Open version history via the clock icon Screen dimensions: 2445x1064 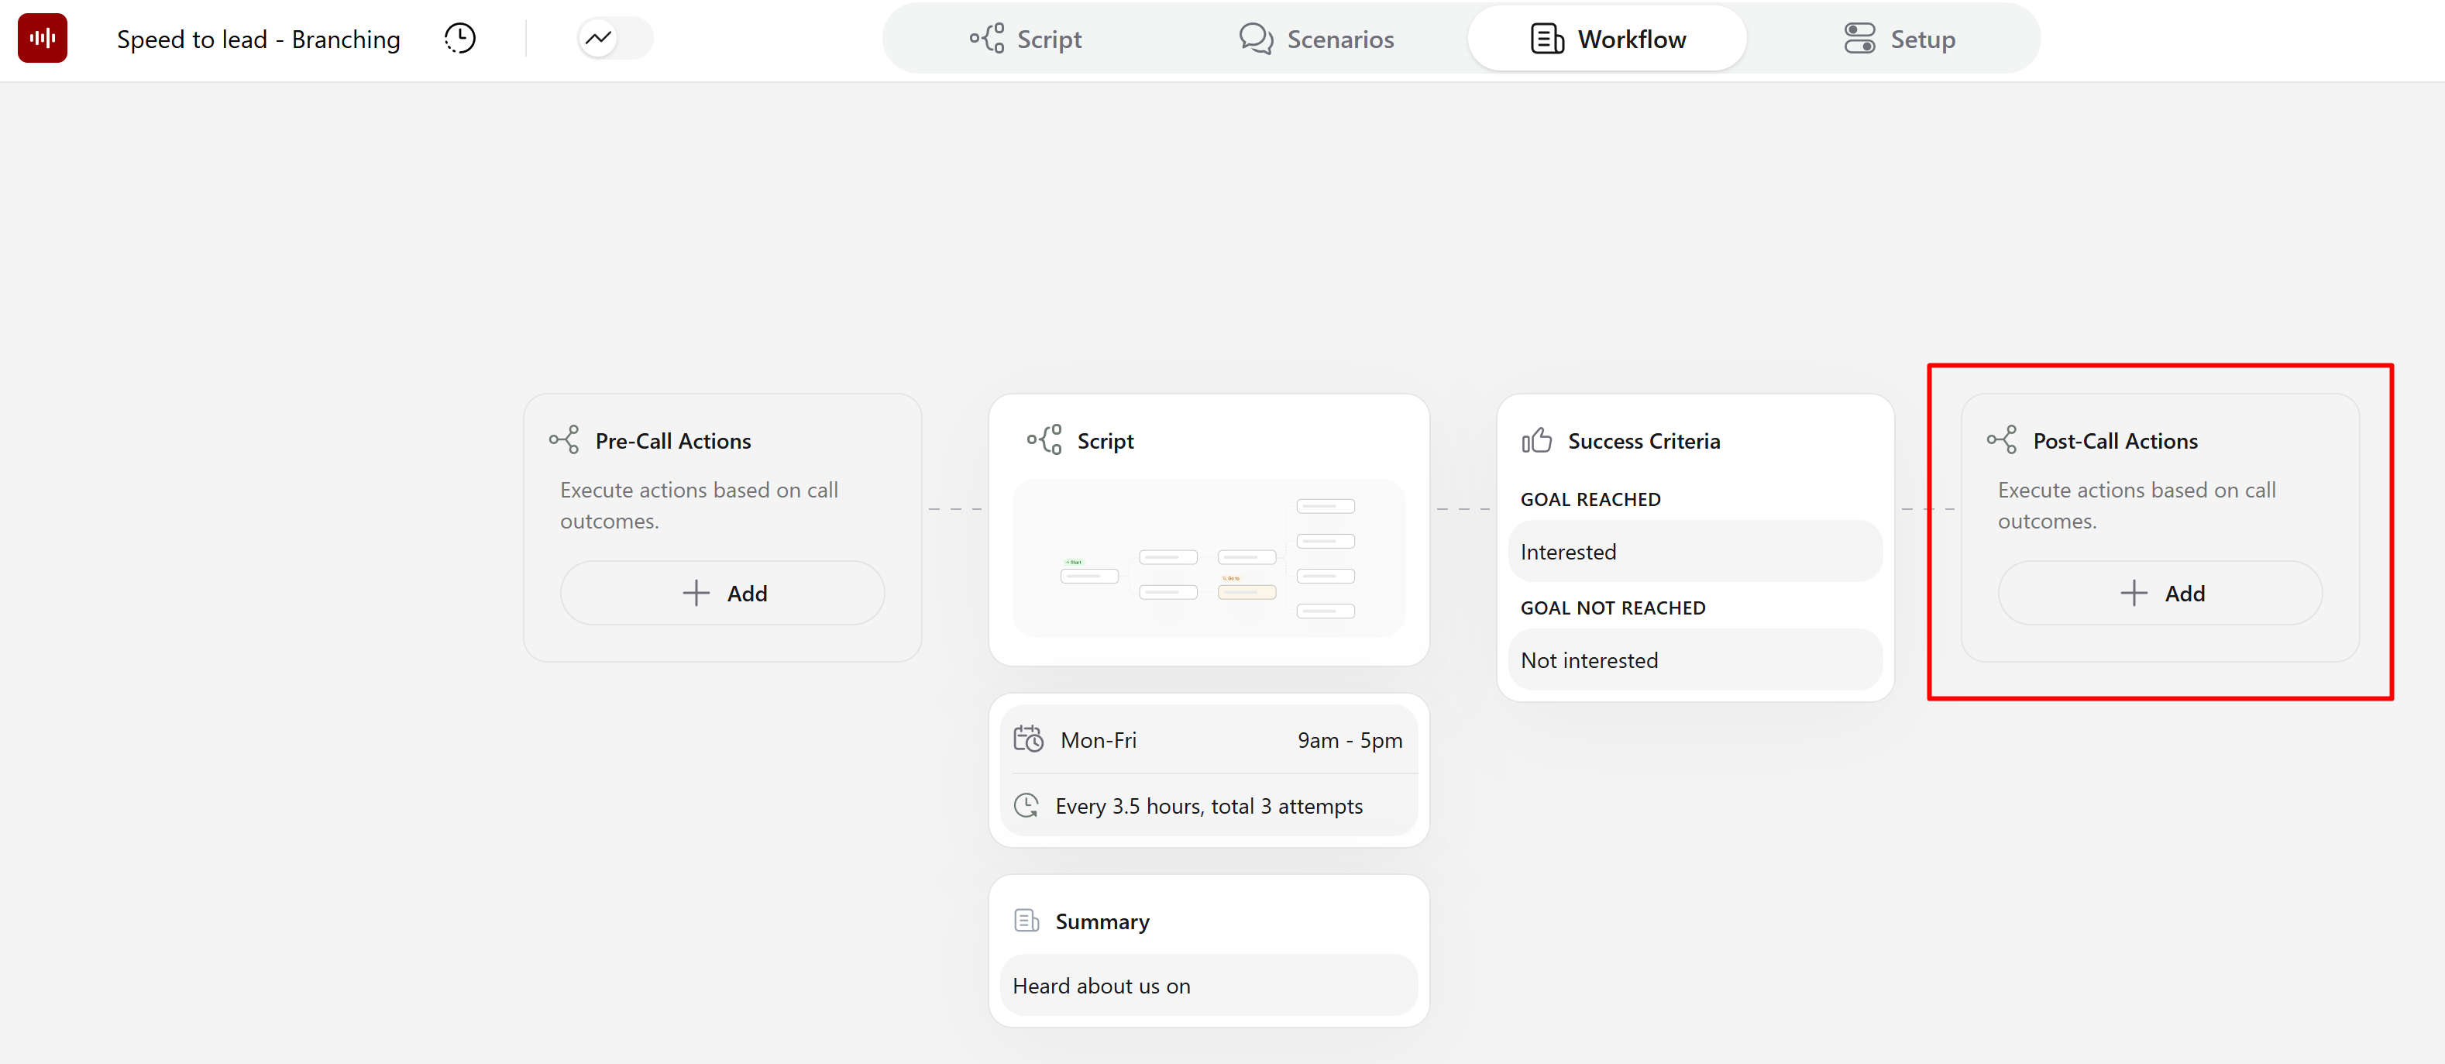(459, 38)
